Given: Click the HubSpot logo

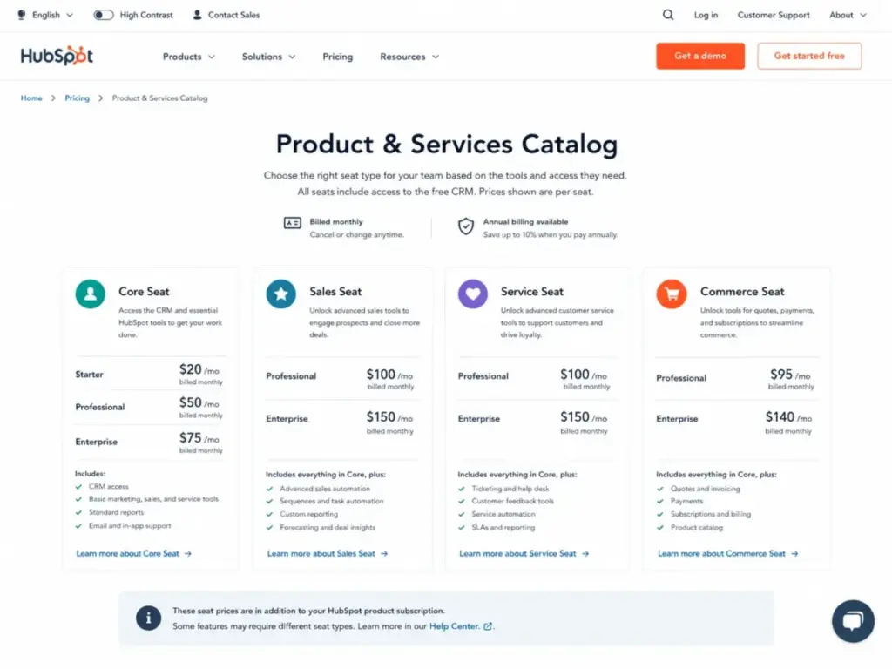Looking at the screenshot, I should [57, 56].
